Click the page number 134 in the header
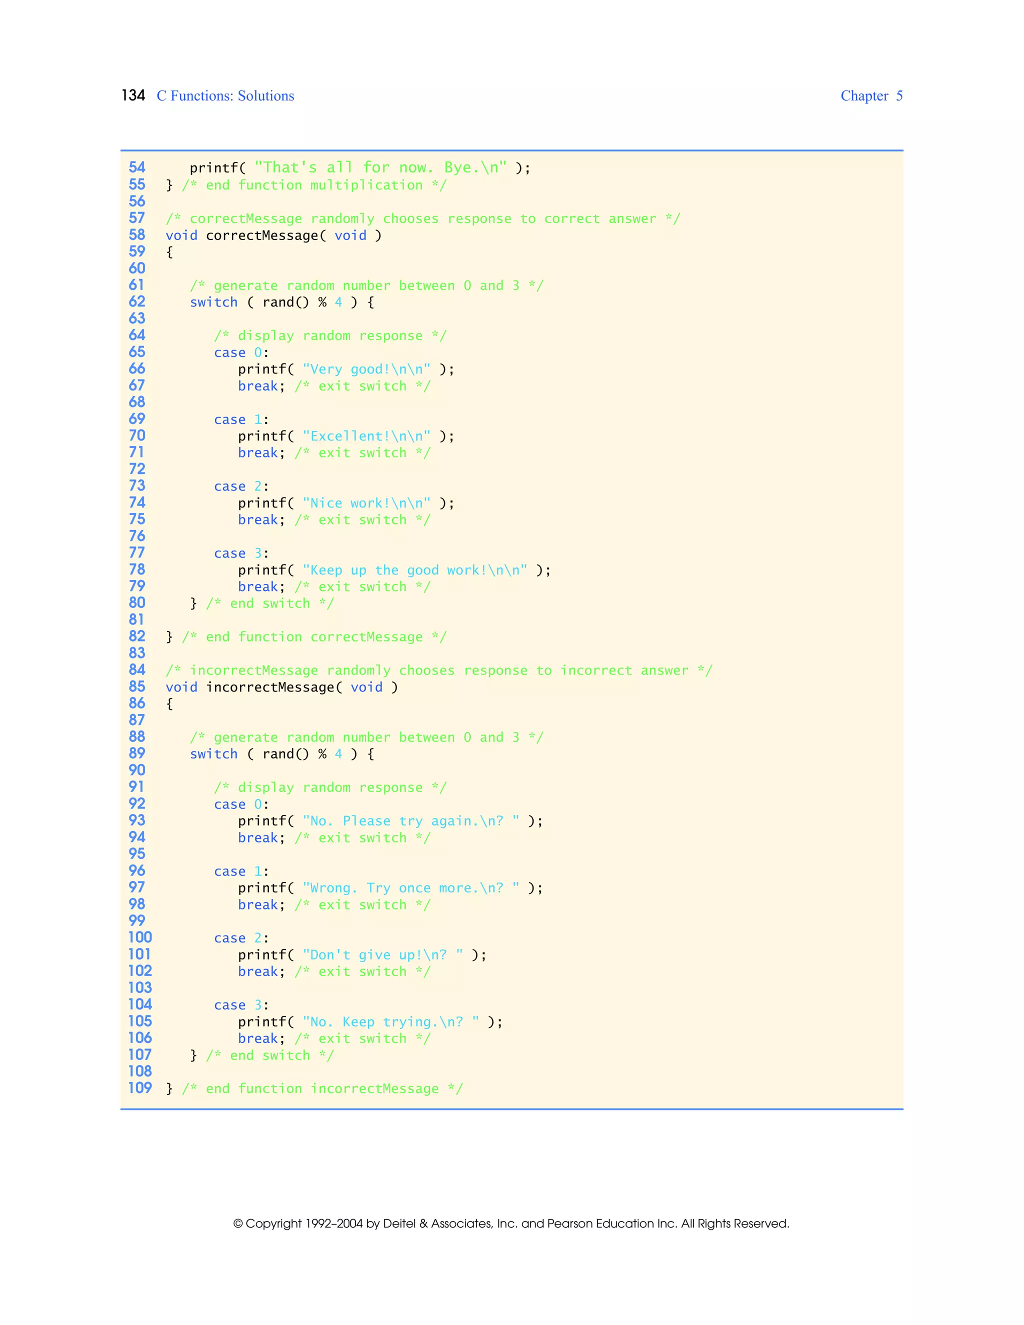The image size is (1024, 1325). coord(133,96)
